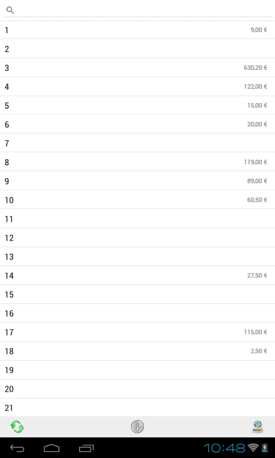Image resolution: width=275 pixels, height=458 pixels.
Task: Tap the search magnifier icon
Action: pyautogui.click(x=10, y=10)
